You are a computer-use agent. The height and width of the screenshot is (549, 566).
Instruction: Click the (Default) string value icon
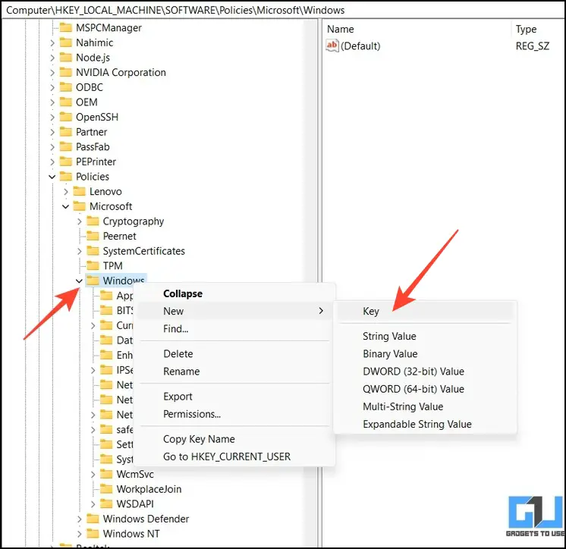pos(332,45)
